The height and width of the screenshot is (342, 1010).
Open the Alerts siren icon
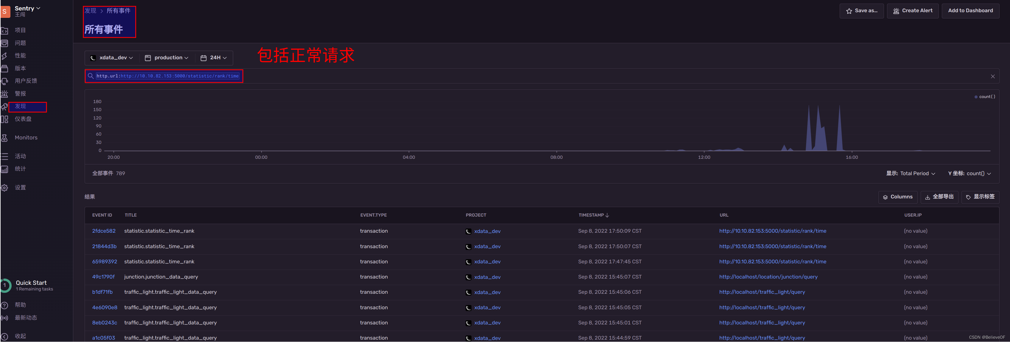[x=5, y=94]
